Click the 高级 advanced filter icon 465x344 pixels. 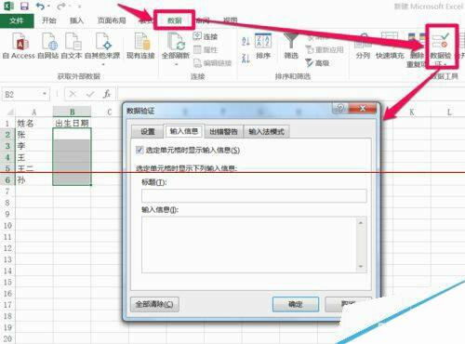310,63
